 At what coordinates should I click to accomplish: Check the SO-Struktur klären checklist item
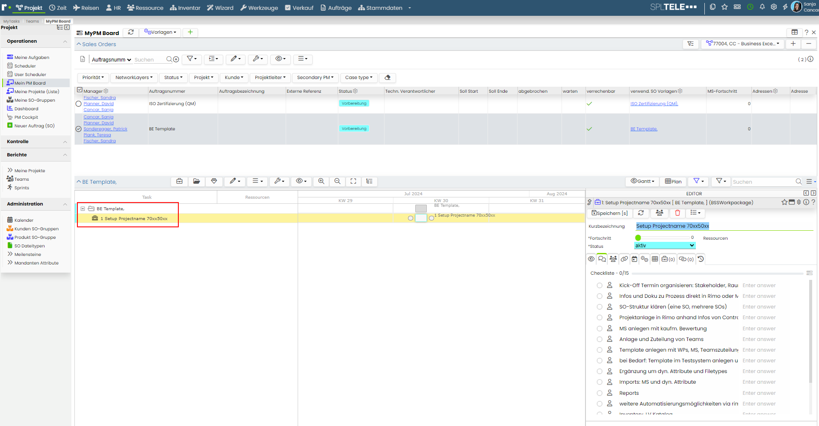pyautogui.click(x=600, y=307)
